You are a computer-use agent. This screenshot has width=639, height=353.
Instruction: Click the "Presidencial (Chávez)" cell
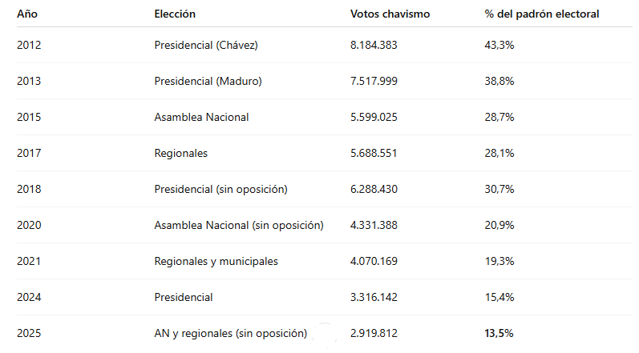tap(206, 45)
